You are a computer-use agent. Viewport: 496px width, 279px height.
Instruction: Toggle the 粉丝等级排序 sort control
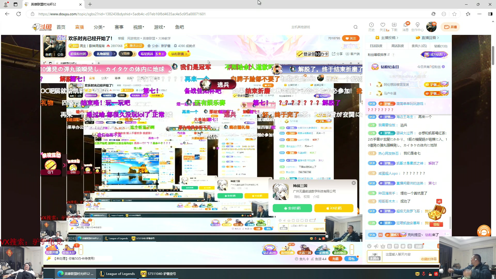click(x=379, y=55)
